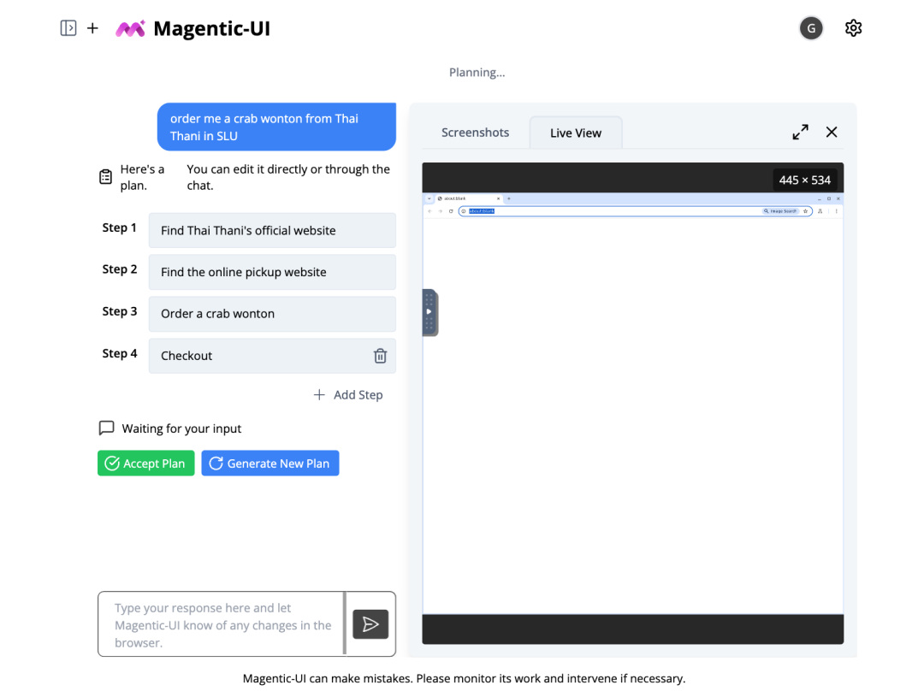Viewport: 924px width, 691px height.
Task: Bookmark the page via the star icon
Action: (804, 210)
